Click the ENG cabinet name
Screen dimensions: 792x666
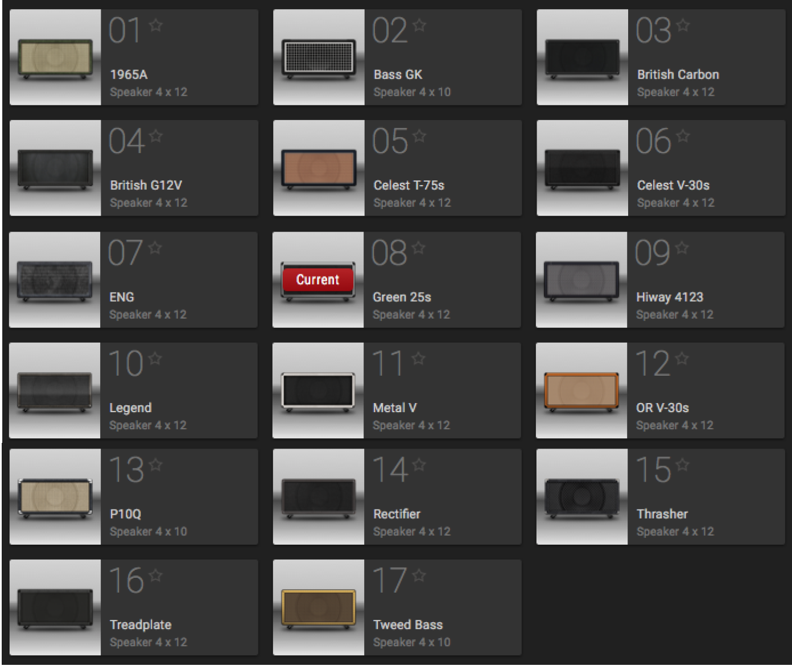122,297
